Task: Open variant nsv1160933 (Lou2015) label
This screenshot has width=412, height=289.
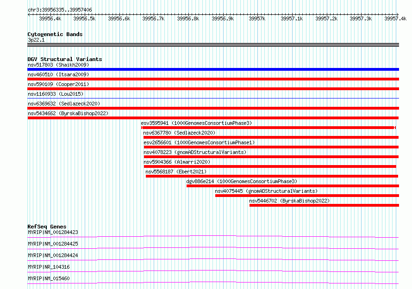Action: (56, 94)
